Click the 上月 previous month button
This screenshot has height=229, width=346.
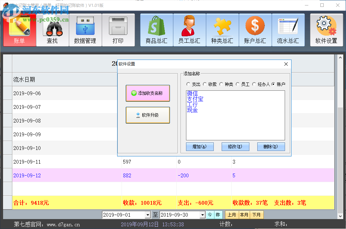[x=232, y=215]
